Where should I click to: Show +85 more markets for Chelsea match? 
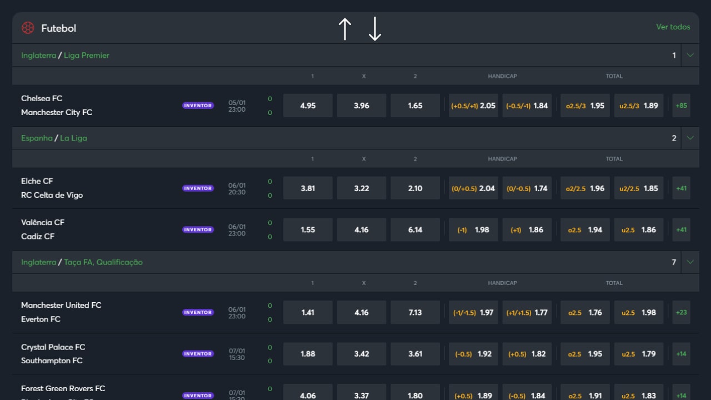pos(681,106)
